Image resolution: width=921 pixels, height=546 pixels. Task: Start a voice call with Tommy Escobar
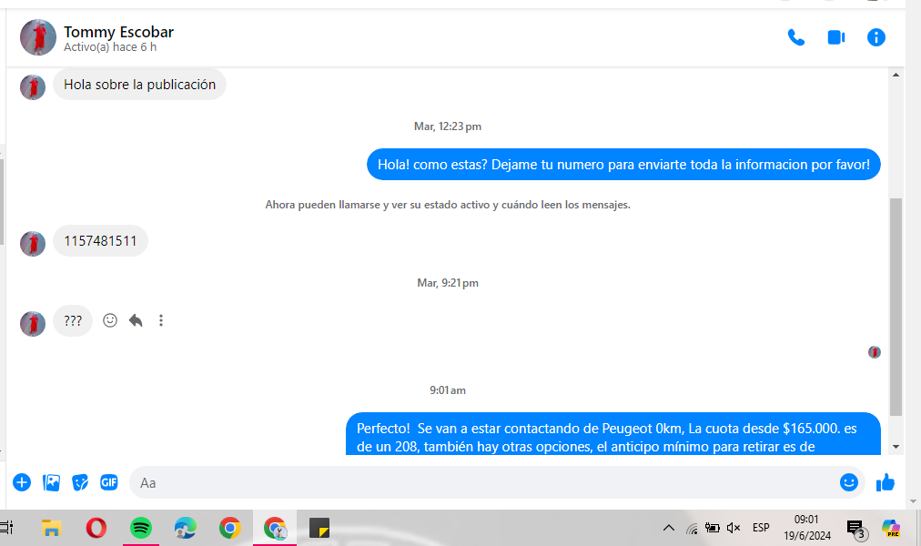[796, 37]
